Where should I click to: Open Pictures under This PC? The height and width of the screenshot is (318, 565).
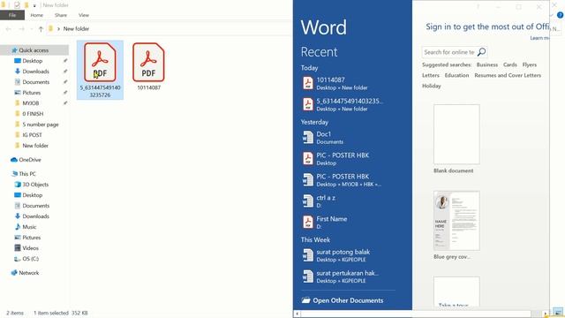tap(32, 238)
